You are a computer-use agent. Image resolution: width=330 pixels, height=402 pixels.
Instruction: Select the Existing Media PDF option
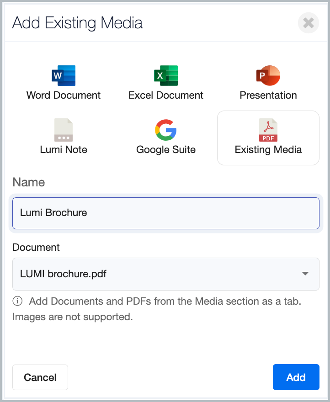point(268,138)
